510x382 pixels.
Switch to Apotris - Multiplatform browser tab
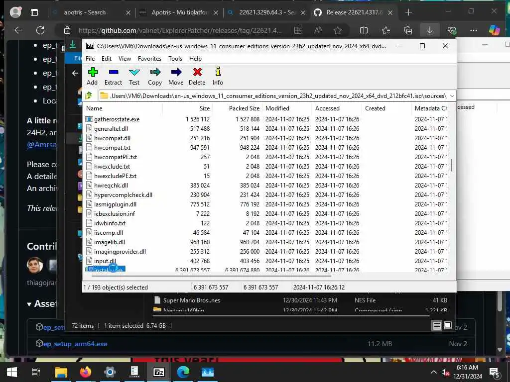click(x=179, y=12)
